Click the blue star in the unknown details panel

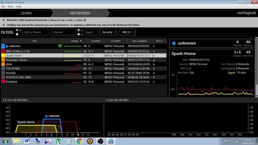pos(174,43)
